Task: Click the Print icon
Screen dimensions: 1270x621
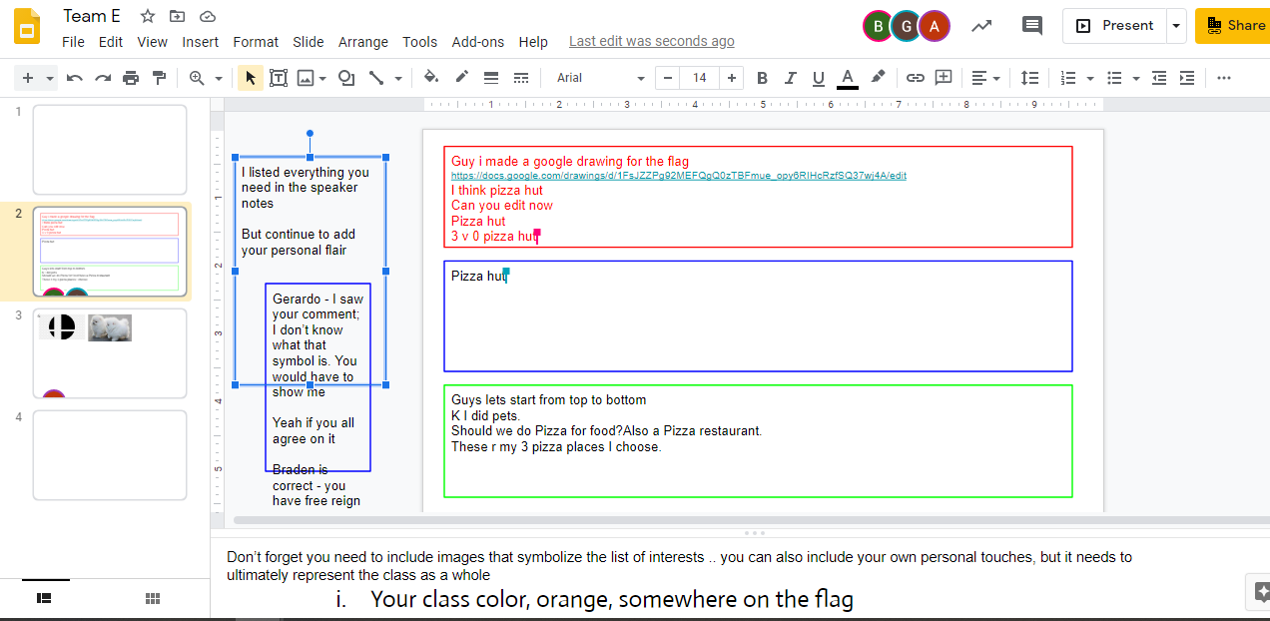Action: [x=131, y=78]
